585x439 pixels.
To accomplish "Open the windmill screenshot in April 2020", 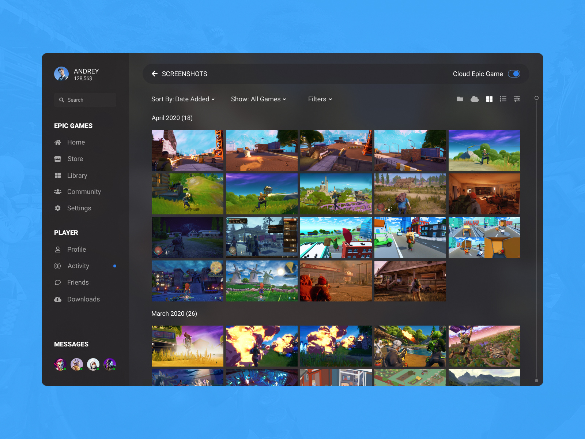I will [x=261, y=281].
